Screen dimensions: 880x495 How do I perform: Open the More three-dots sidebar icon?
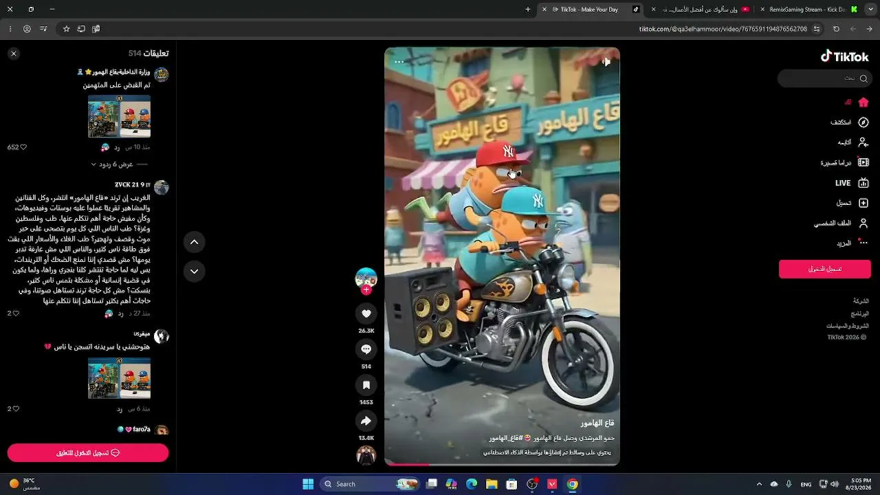pos(863,243)
